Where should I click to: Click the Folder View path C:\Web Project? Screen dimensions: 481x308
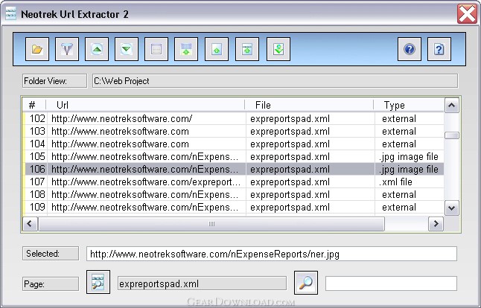tap(275, 81)
